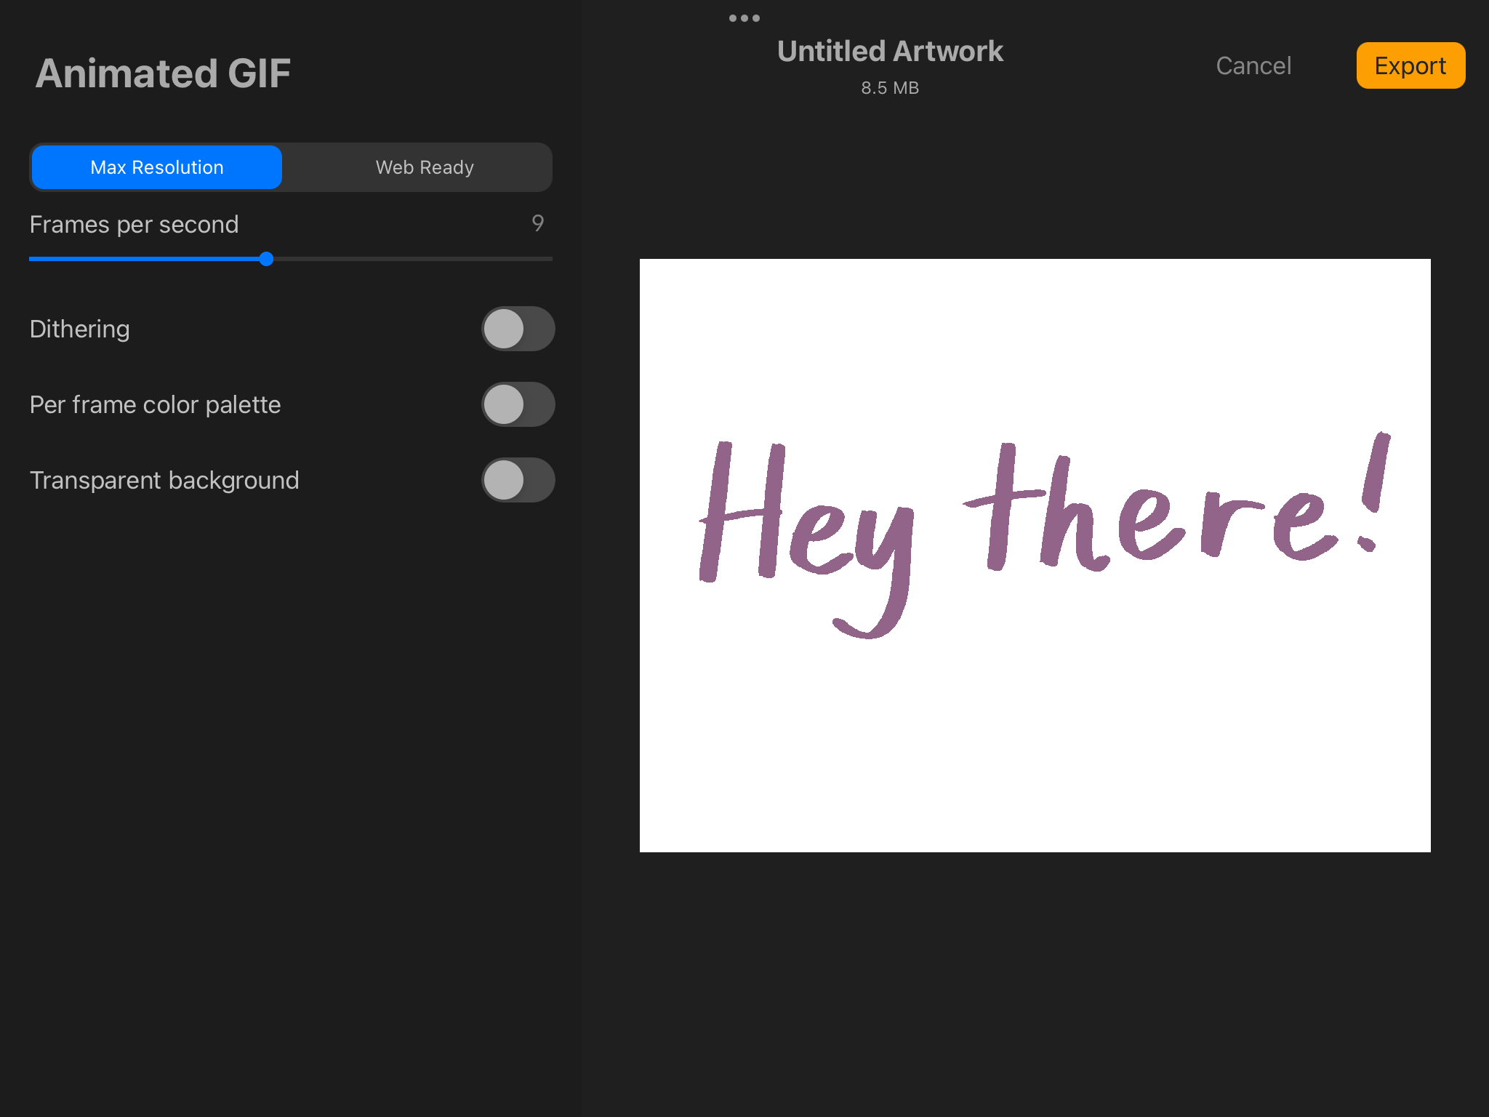This screenshot has height=1117, width=1489.
Task: Click the filled blue part of the FPS slider
Action: [145, 259]
